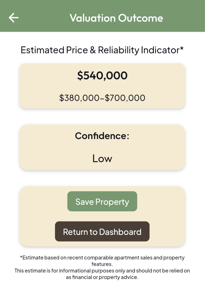
Task: Click the bold Confidence: label
Action: [102, 136]
